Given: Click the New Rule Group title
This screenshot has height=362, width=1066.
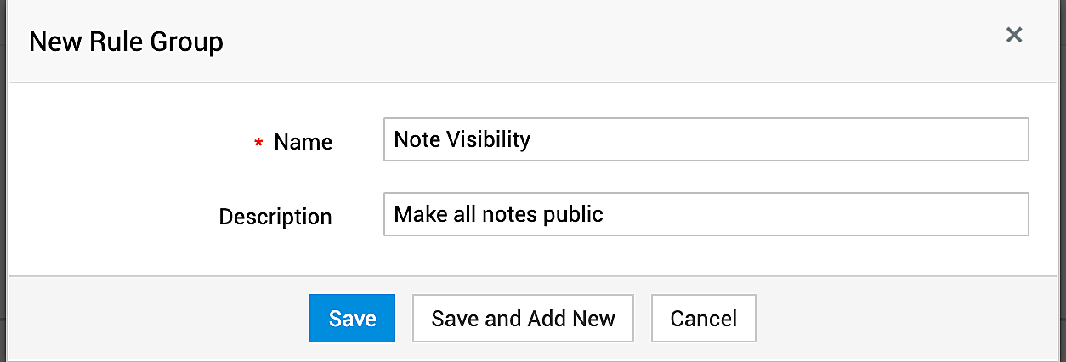Looking at the screenshot, I should [x=126, y=42].
